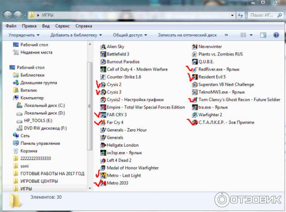The height and width of the screenshot is (212, 286).
Task: Open the Справка menu
Action: [x=83, y=26]
